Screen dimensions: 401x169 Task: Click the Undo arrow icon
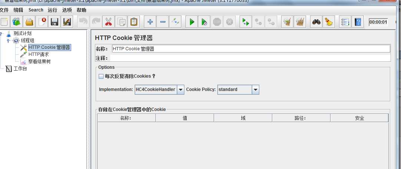click(83, 22)
